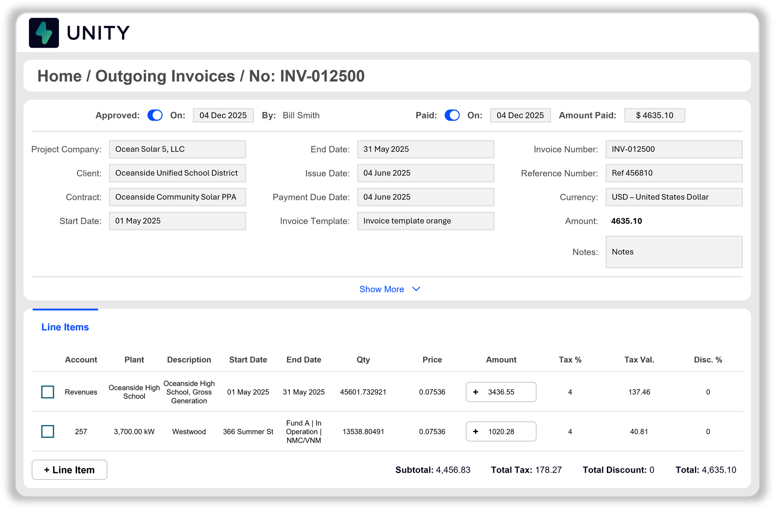Click the Reference Number field Ref 456810
Image resolution: width=775 pixels, height=509 pixels.
[673, 173]
